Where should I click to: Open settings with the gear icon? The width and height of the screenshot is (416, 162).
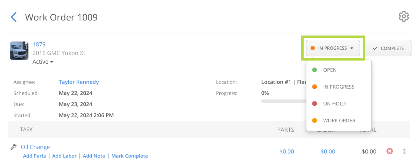[403, 16]
